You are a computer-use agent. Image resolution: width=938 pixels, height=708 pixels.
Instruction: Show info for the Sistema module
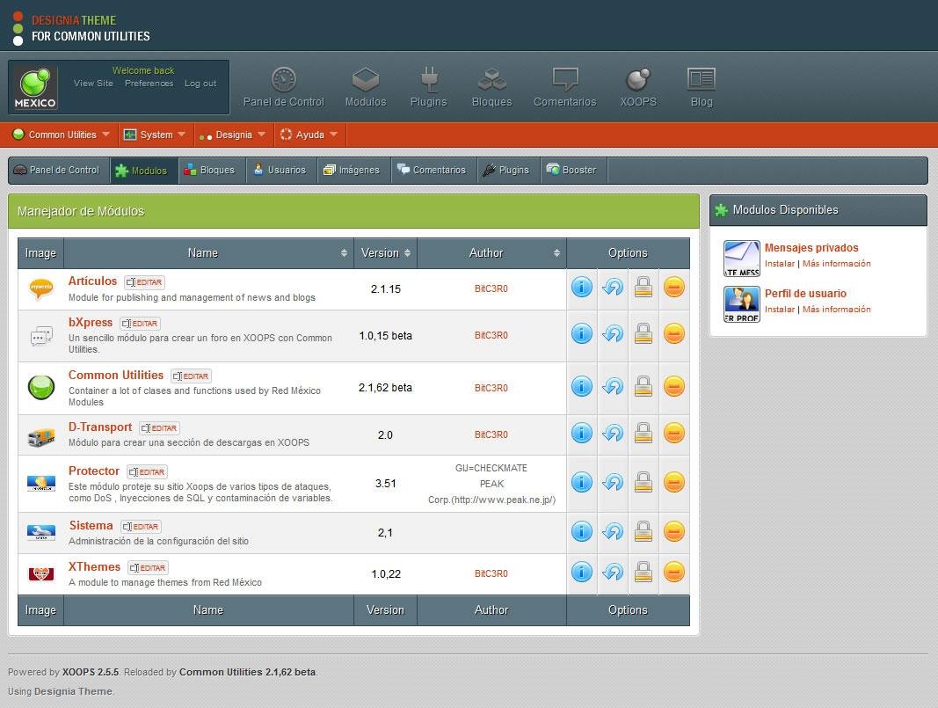click(581, 531)
